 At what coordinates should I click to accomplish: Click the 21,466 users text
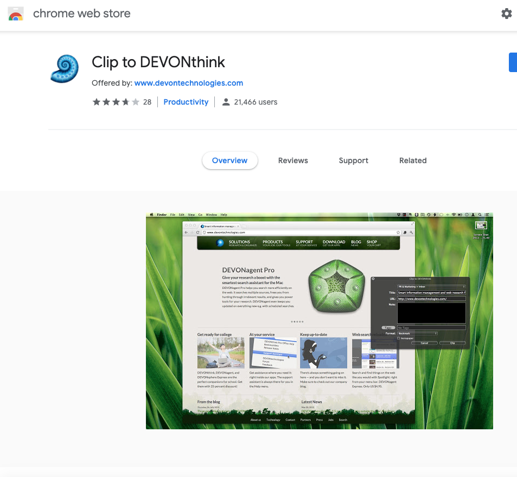(256, 102)
